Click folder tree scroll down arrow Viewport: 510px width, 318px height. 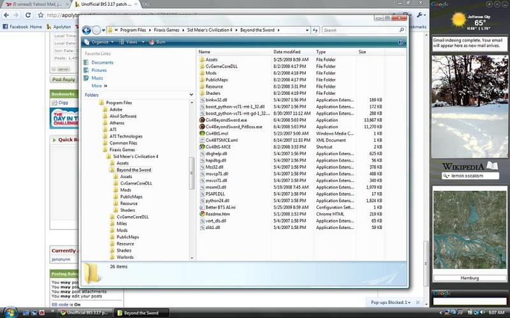192,258
